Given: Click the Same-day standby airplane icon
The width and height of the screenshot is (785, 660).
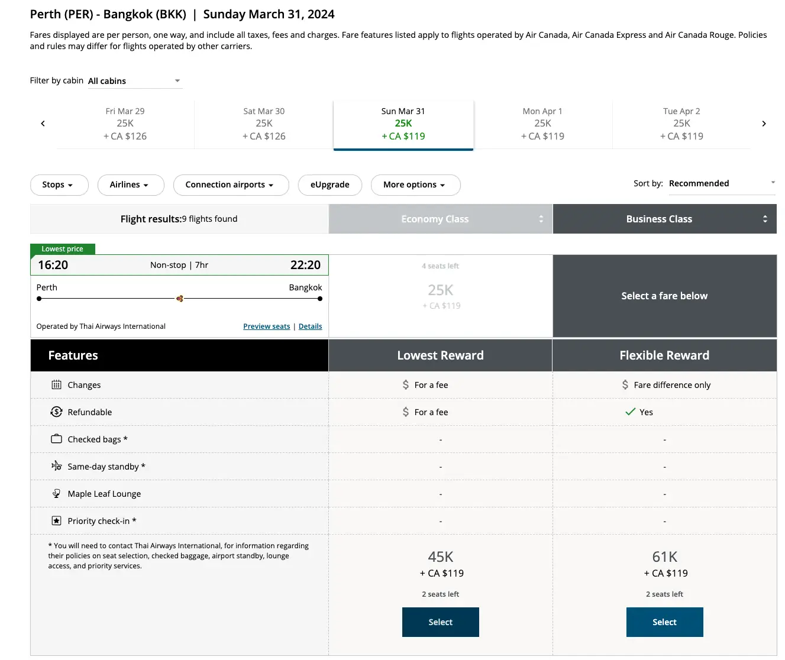Looking at the screenshot, I should [56, 466].
